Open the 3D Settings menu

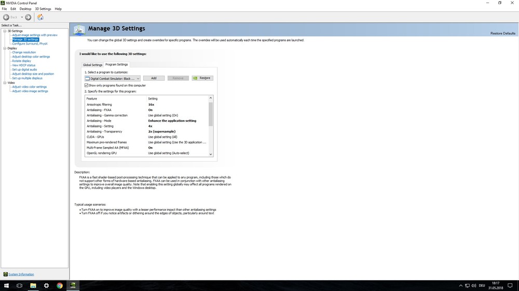43,9
